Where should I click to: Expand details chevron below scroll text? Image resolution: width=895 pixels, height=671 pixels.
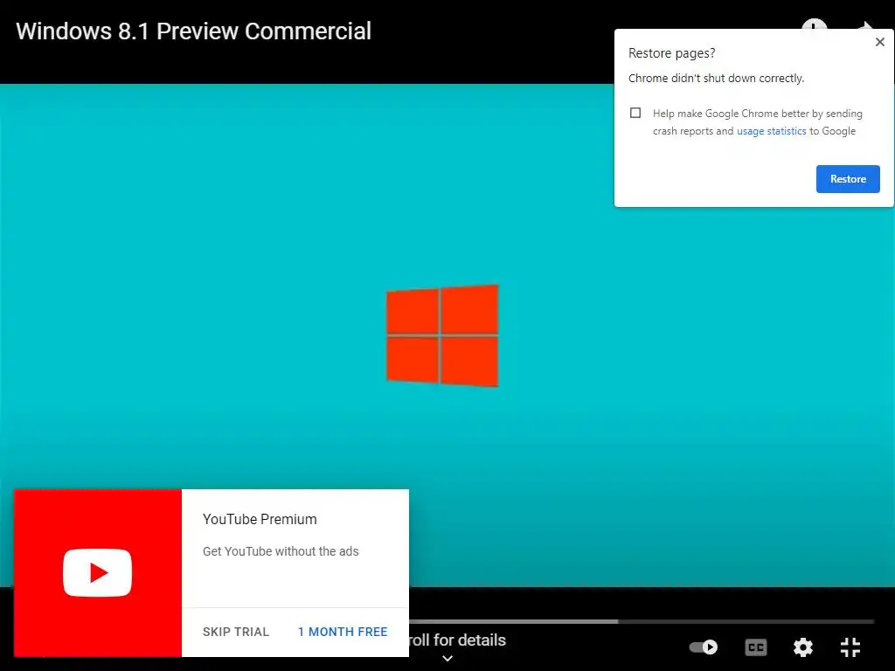tap(448, 659)
